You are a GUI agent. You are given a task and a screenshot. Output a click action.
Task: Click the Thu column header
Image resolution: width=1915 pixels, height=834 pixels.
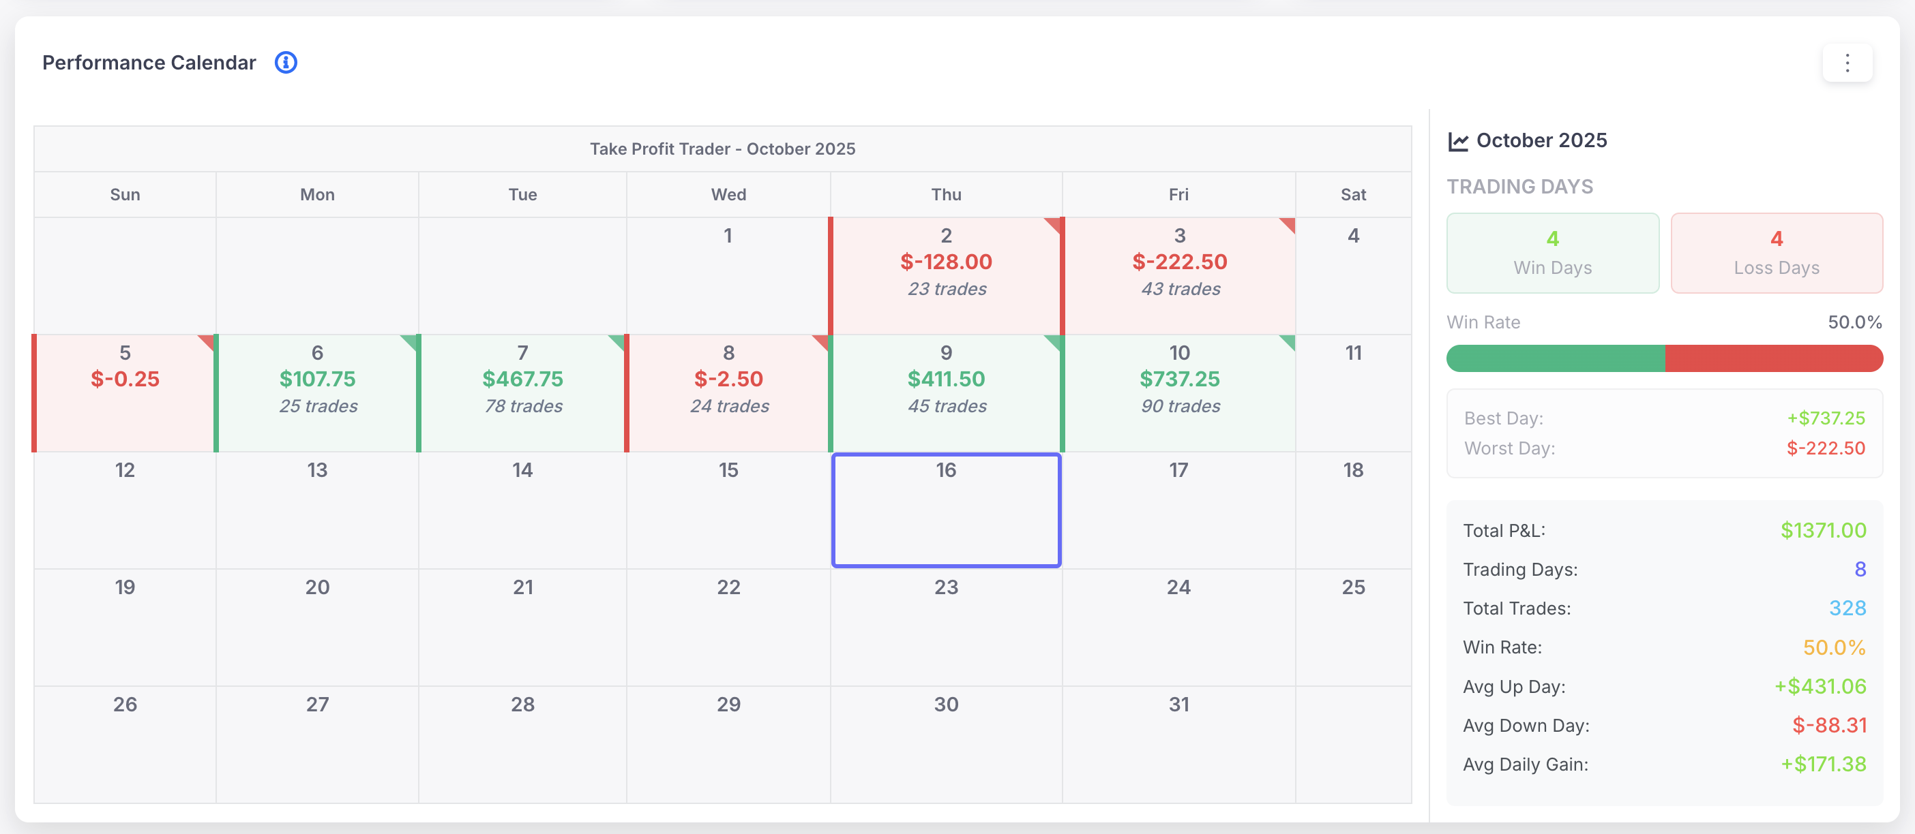click(x=946, y=194)
